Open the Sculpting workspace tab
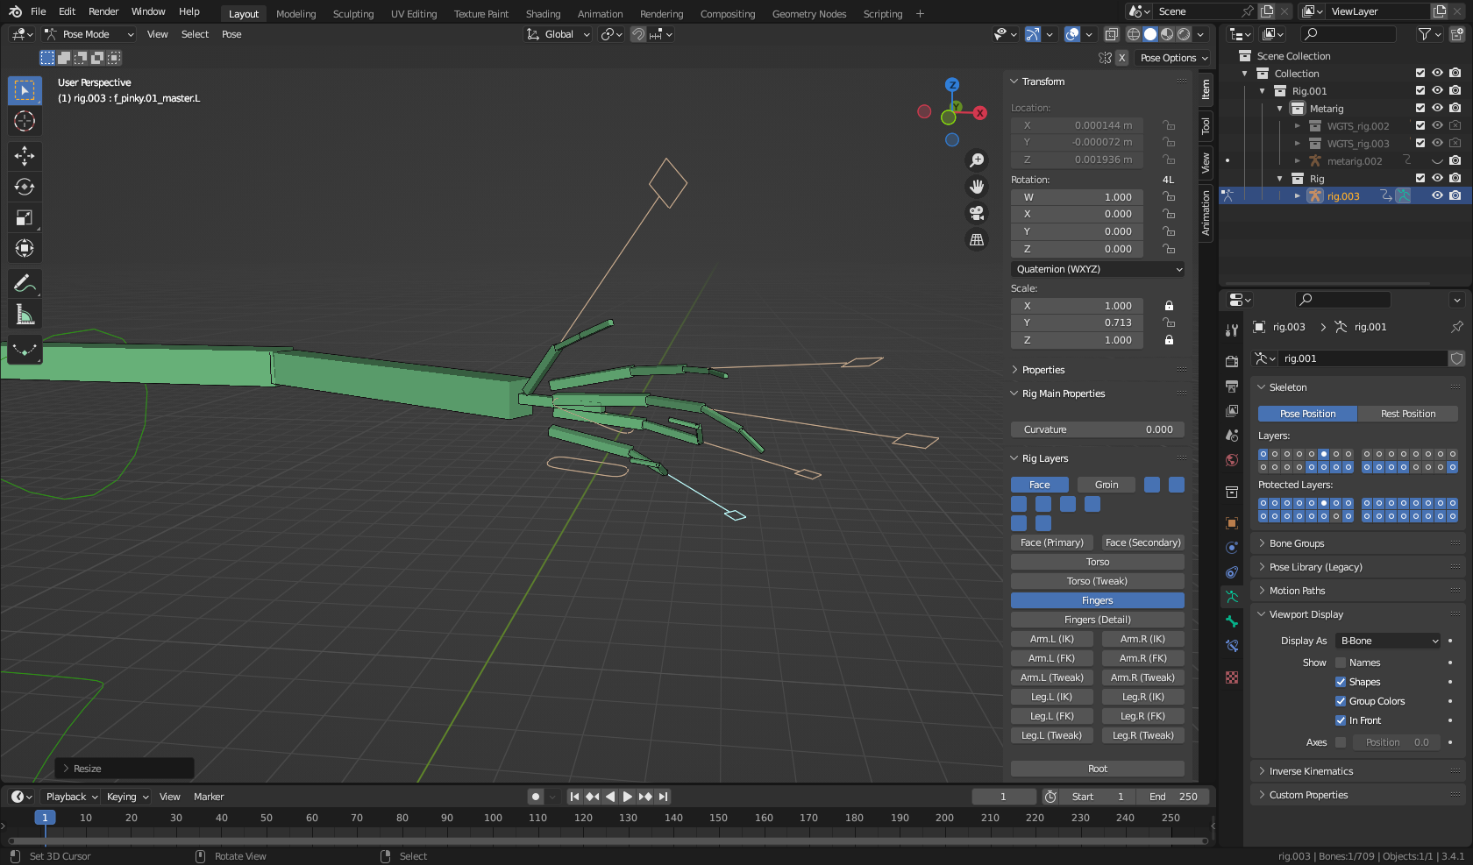 click(353, 14)
